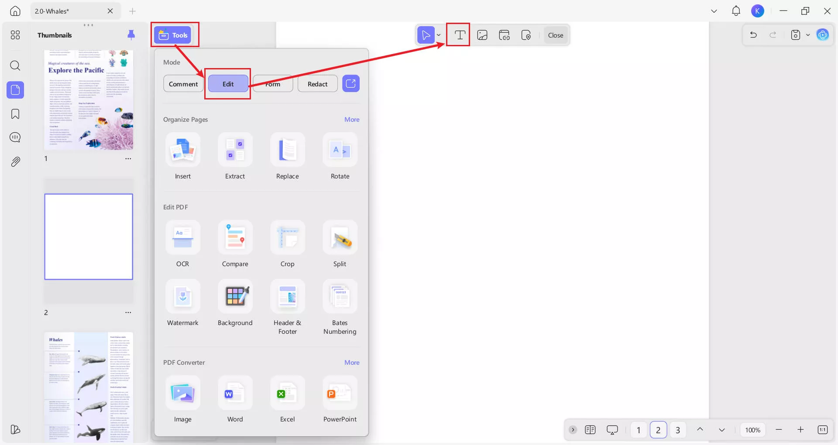Open the attachments panel paperclip icon
The width and height of the screenshot is (838, 445).
pos(15,161)
